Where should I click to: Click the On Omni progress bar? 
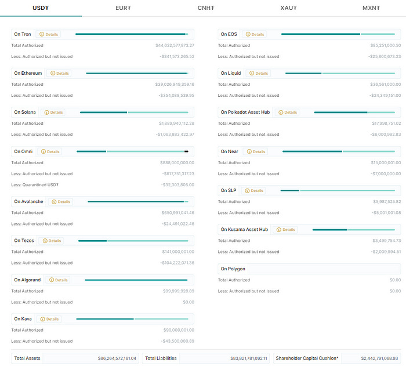pyautogui.click(x=132, y=151)
